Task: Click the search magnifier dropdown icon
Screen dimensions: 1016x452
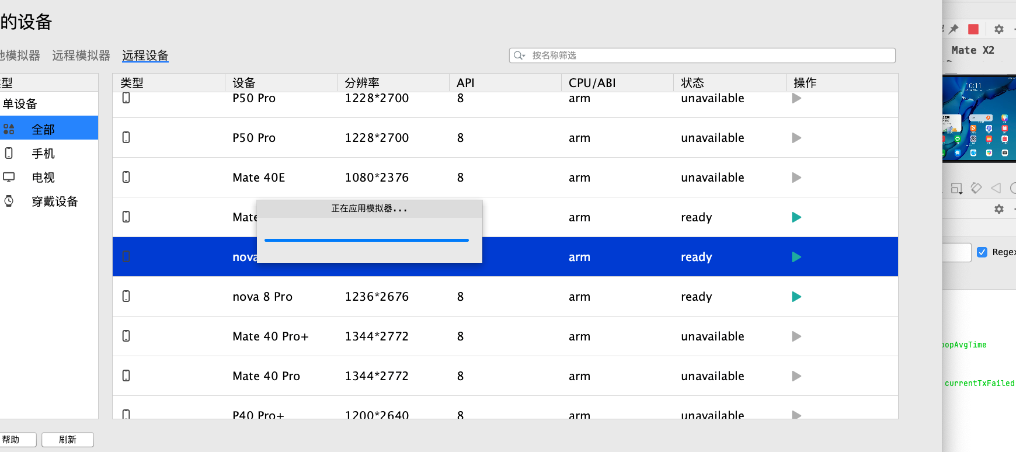Action: (519, 55)
